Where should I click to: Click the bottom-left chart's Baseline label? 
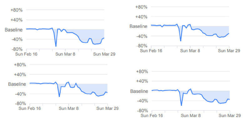tap(17, 84)
